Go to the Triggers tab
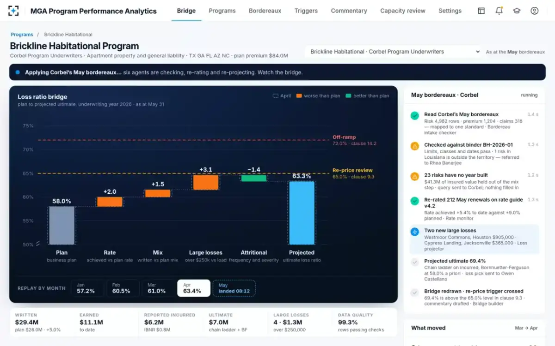The height and width of the screenshot is (346, 555). [x=306, y=11]
